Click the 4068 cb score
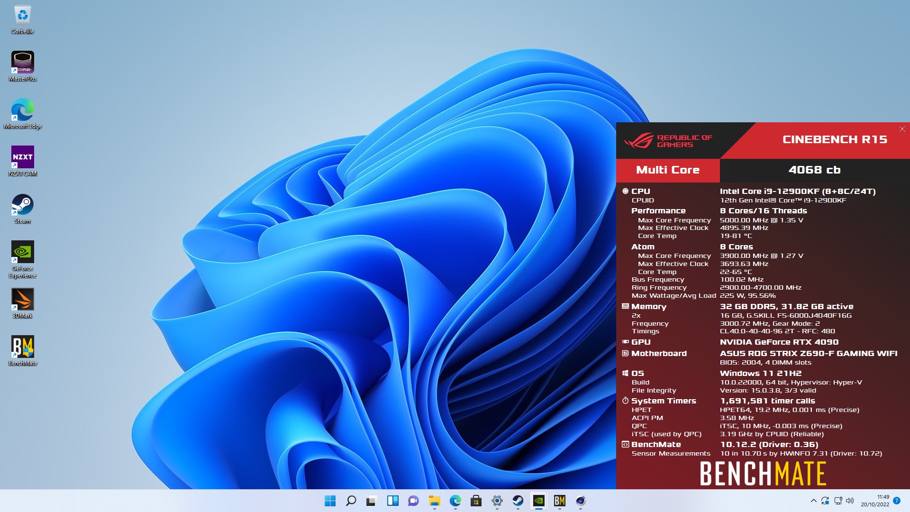This screenshot has height=512, width=910. point(814,170)
